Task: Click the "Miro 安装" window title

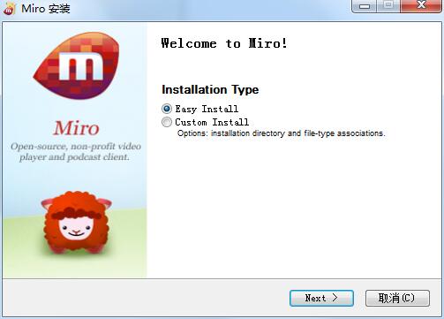Action: 46,9
